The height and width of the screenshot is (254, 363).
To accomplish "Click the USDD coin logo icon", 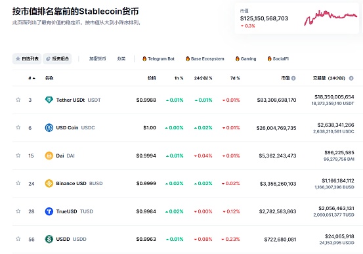I will point(49,239).
